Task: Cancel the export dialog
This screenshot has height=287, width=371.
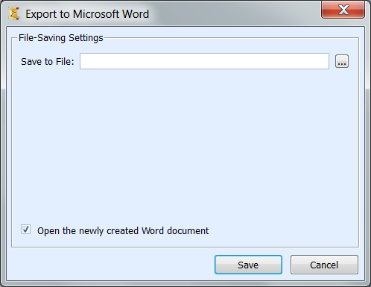Action: pos(324,265)
